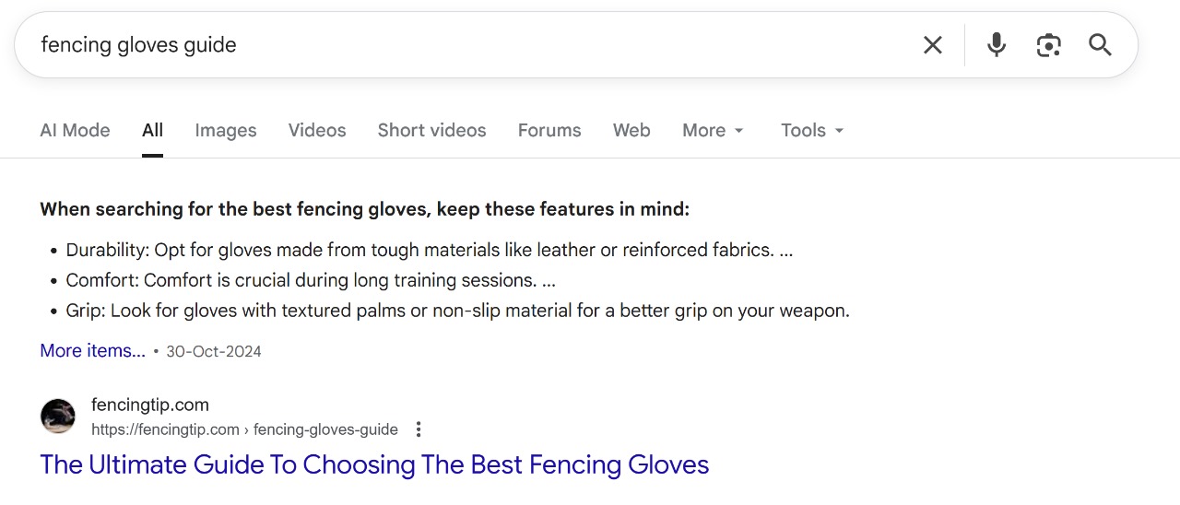
Task: Open the Short videos tab
Action: point(431,131)
